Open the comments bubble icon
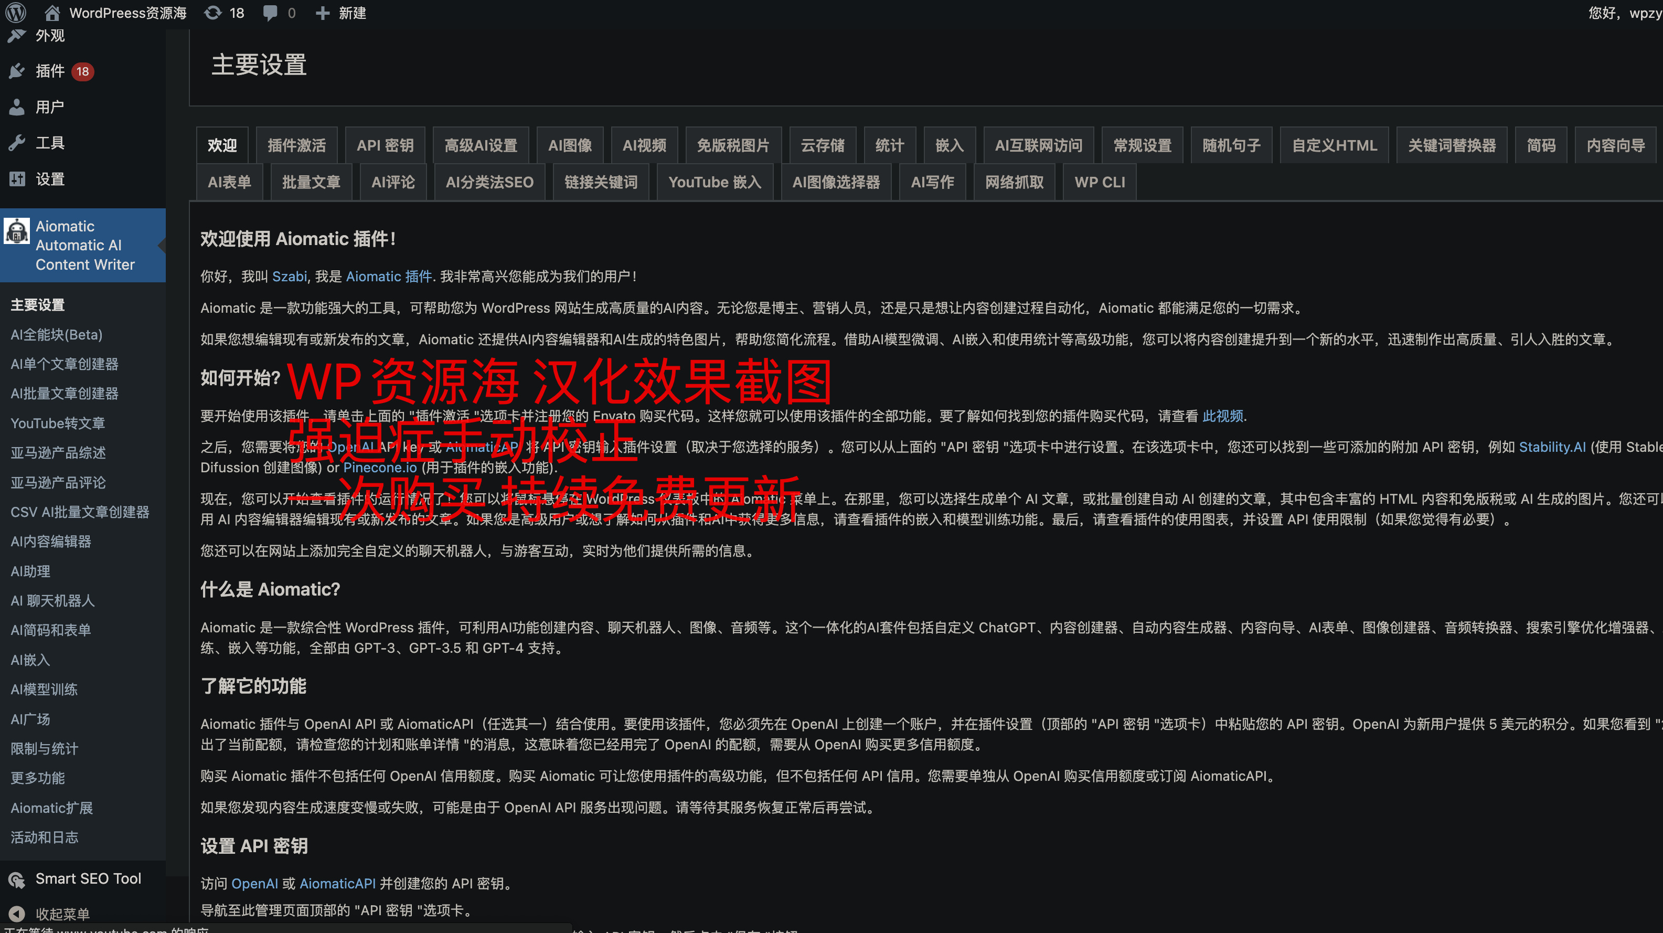This screenshot has width=1663, height=933. click(x=270, y=13)
